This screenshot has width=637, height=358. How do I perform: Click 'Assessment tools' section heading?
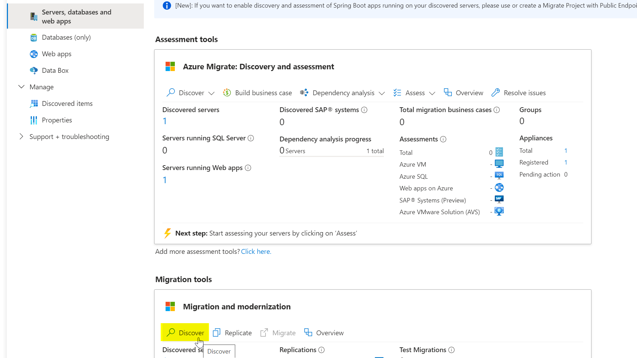[x=187, y=39]
